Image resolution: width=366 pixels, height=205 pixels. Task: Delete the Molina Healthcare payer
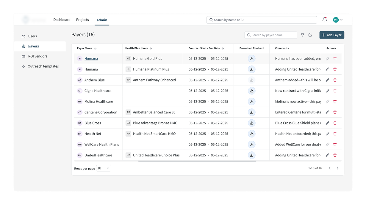[335, 102]
